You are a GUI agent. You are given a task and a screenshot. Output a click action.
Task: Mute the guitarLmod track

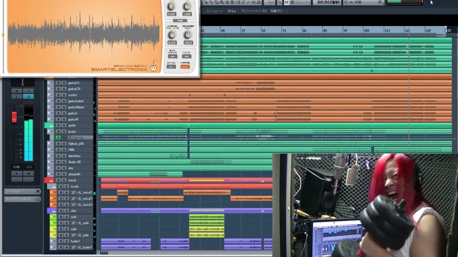[58, 101]
